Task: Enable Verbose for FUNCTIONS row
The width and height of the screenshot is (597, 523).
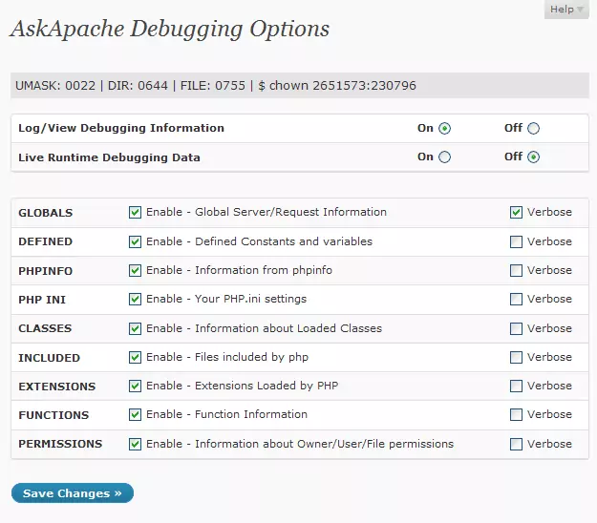Action: pyautogui.click(x=517, y=415)
